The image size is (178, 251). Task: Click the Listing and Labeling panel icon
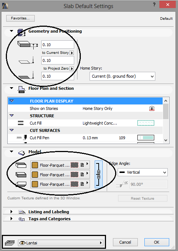pyautogui.click(x=22, y=212)
